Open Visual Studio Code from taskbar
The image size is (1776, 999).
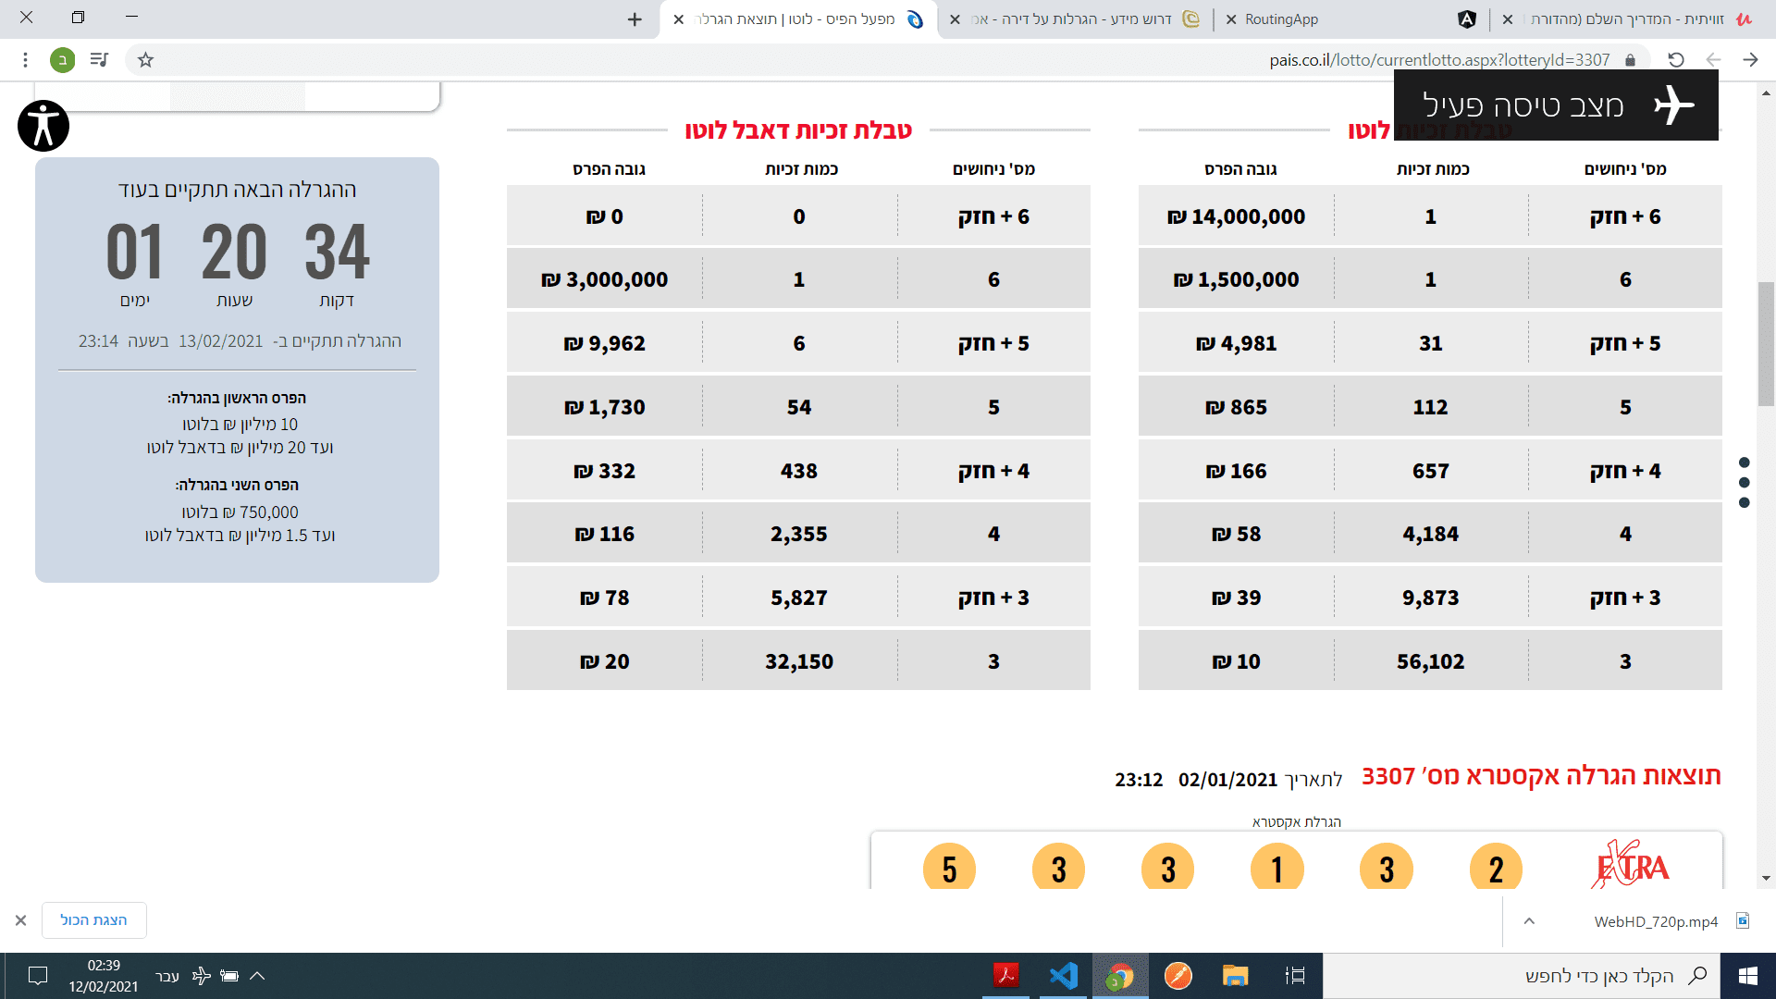[x=1063, y=976]
